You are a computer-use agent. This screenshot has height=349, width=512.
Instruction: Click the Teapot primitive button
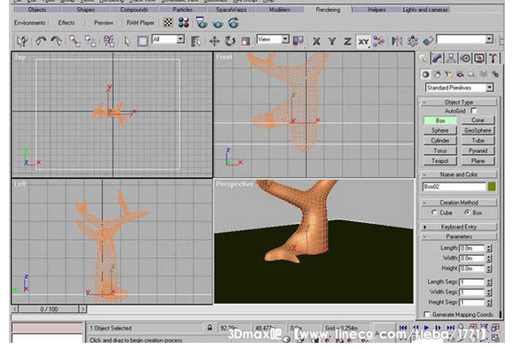click(x=440, y=160)
